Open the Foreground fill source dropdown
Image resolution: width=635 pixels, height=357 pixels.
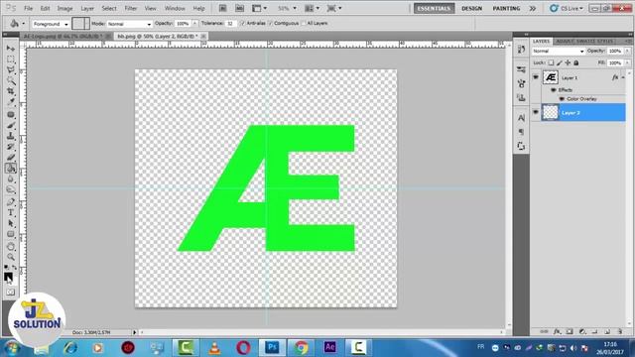(x=51, y=24)
